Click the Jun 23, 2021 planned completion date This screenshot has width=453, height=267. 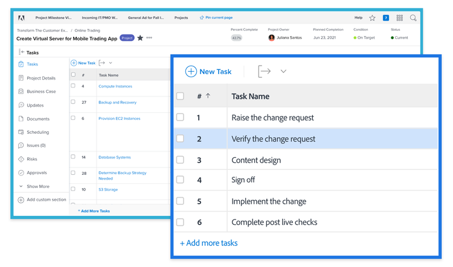coord(324,37)
